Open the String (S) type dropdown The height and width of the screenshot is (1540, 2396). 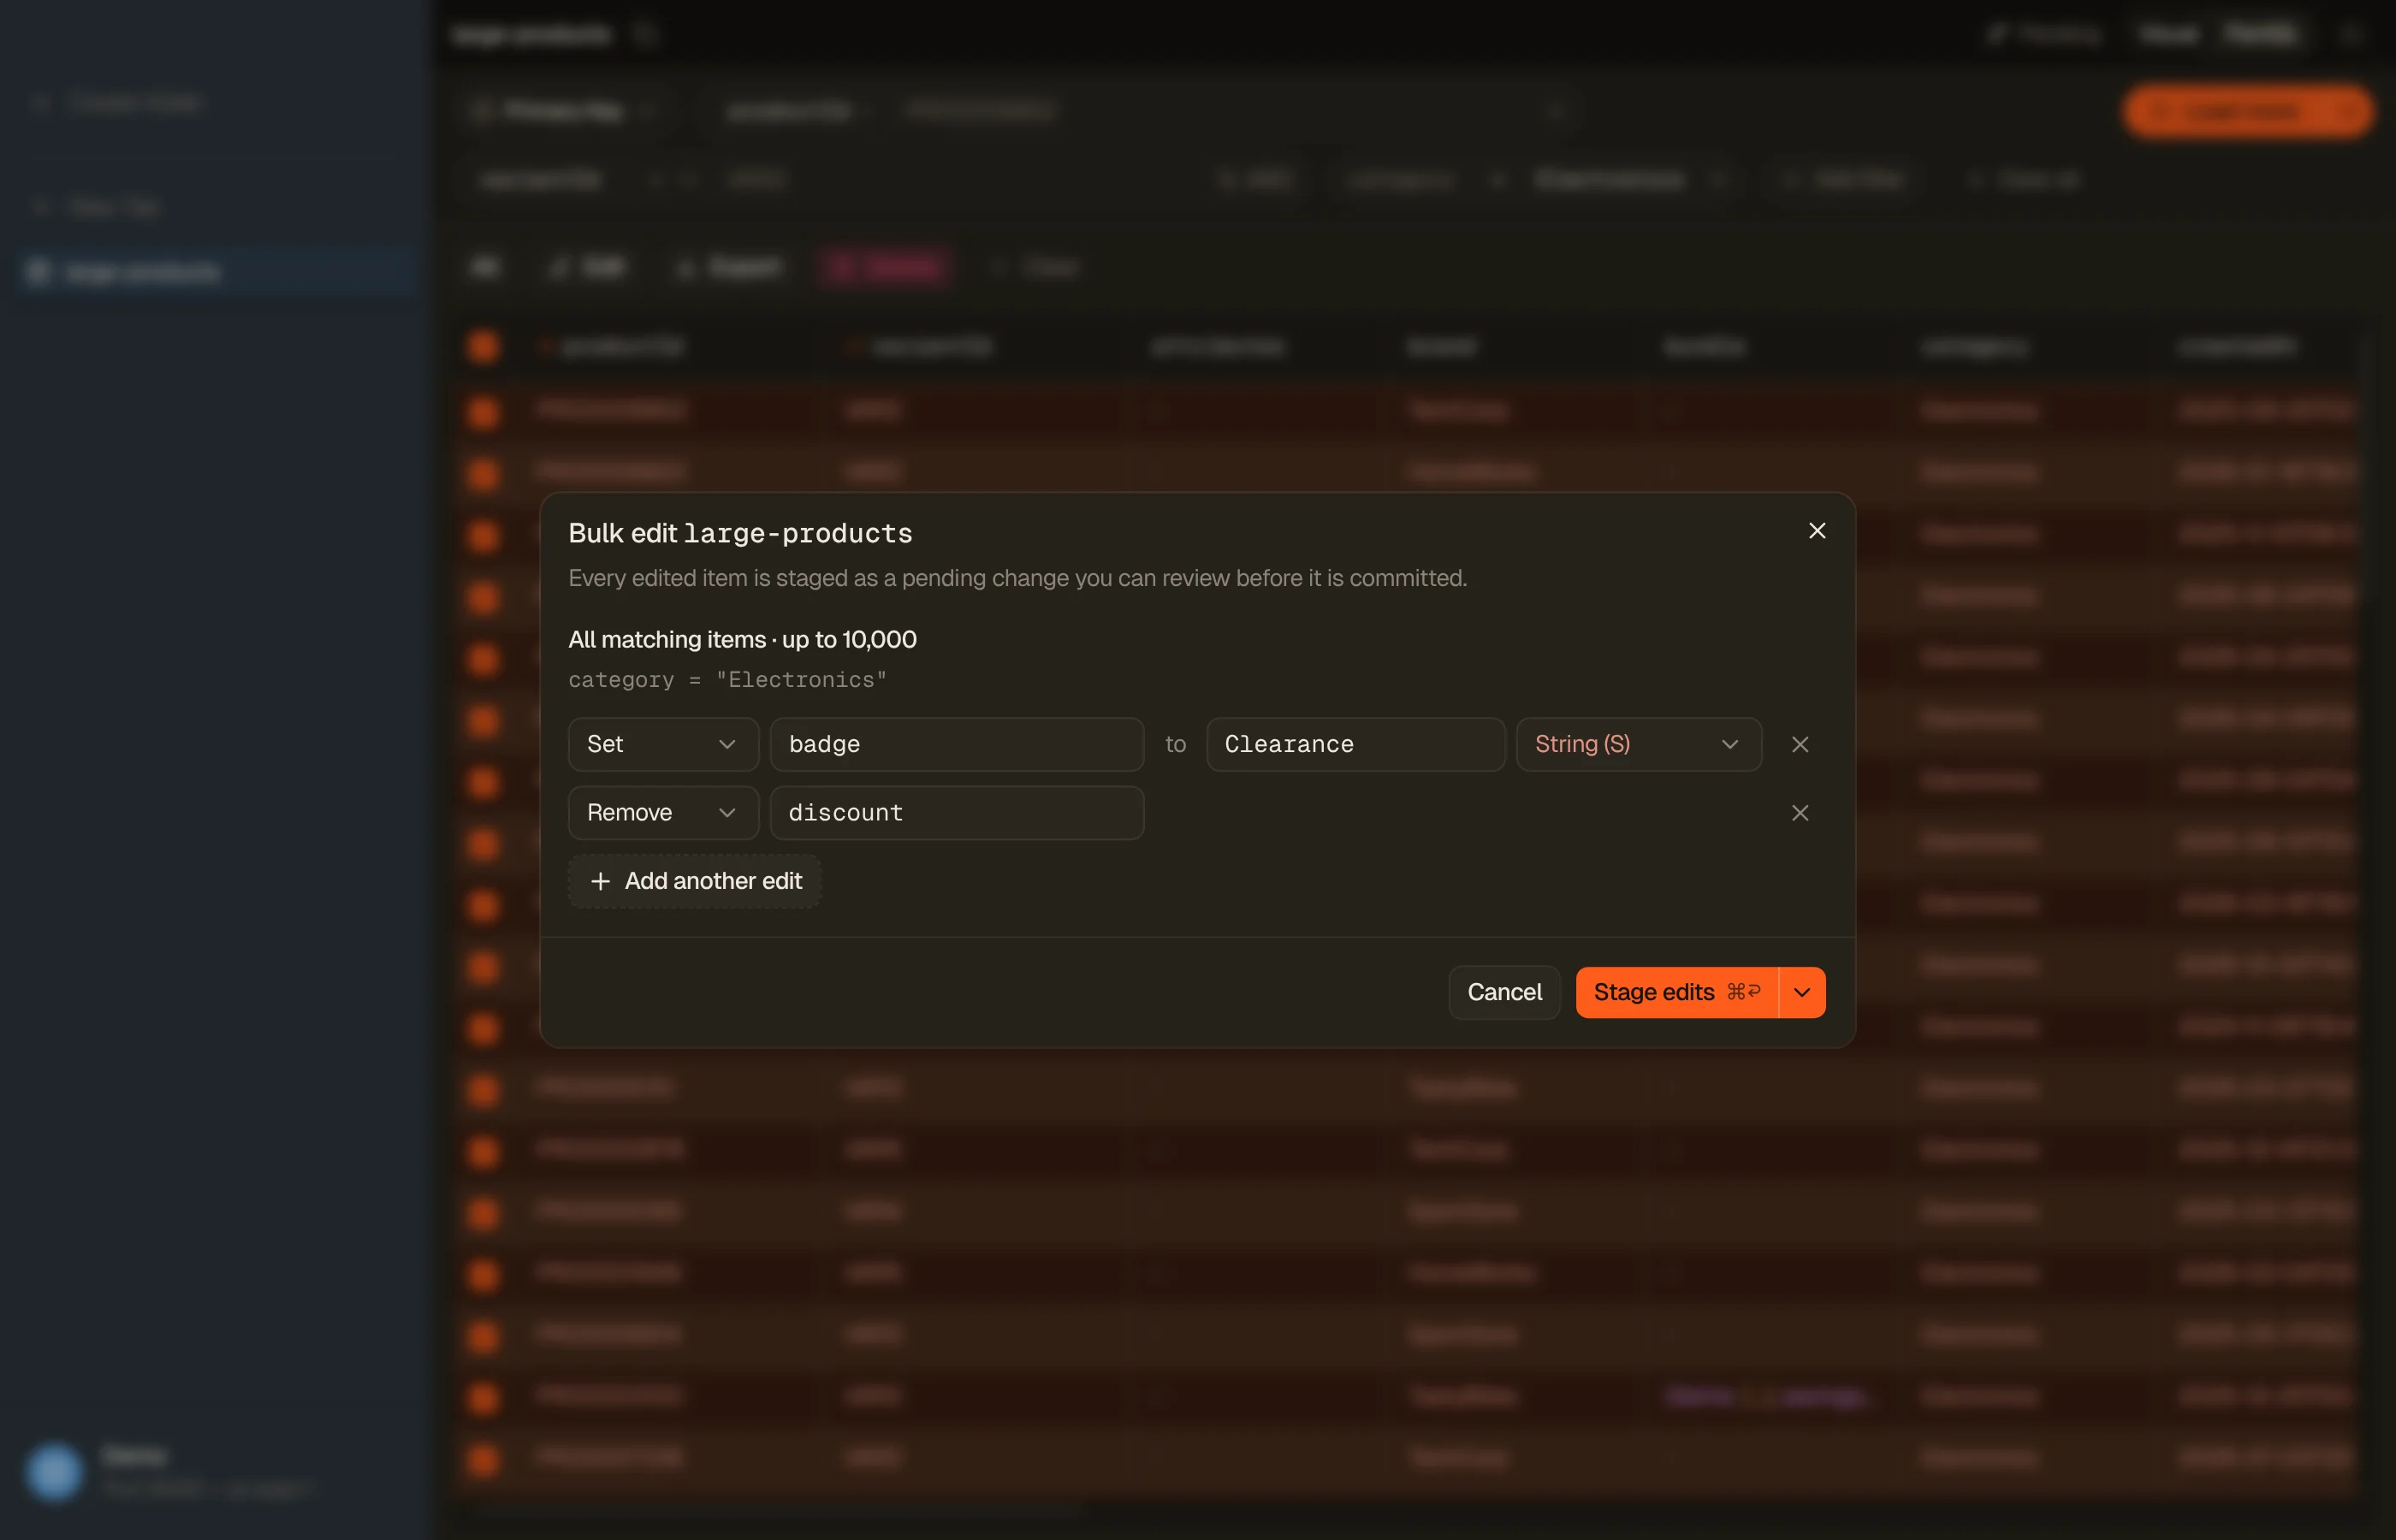pyautogui.click(x=1638, y=744)
